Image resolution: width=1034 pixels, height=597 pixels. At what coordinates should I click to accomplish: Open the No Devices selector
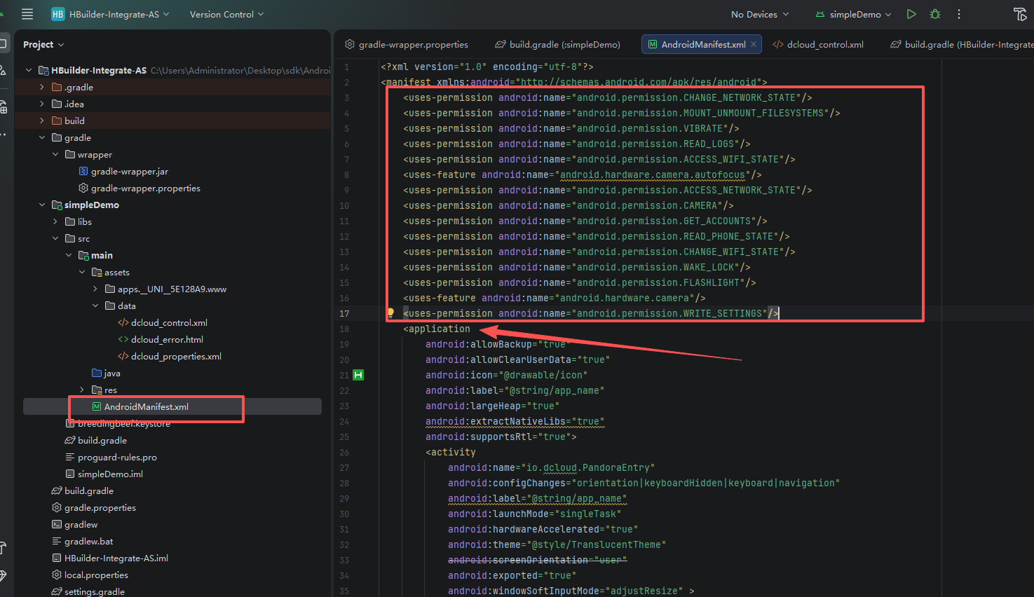pos(760,14)
